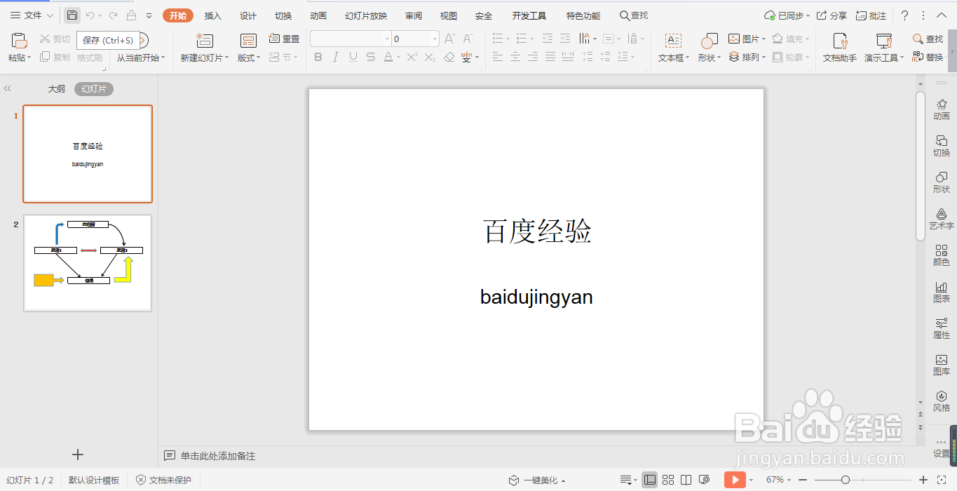Open the 视图 ribbon tab
Viewport: 957px width, 491px height.
449,15
